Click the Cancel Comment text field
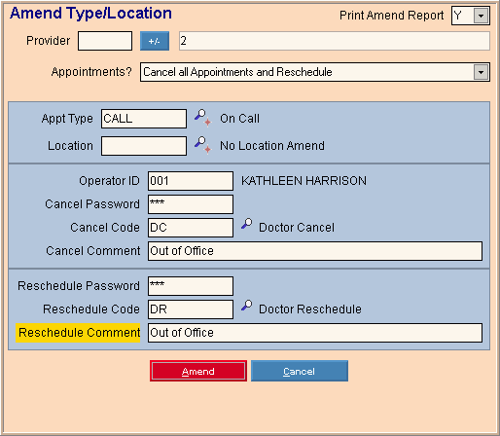This screenshot has width=500, height=436. (315, 251)
